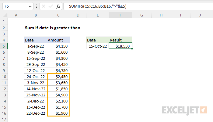Select row 10 header

4,77
